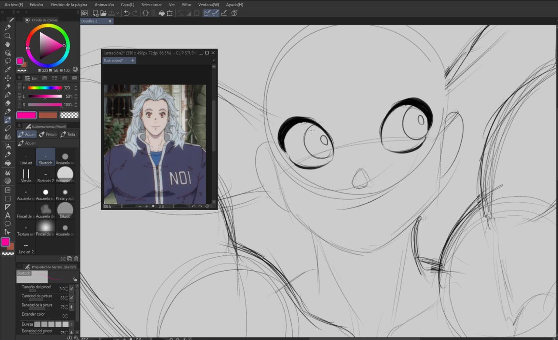Clear selection contents with toolbar icon
The image size is (558, 340).
145,13
